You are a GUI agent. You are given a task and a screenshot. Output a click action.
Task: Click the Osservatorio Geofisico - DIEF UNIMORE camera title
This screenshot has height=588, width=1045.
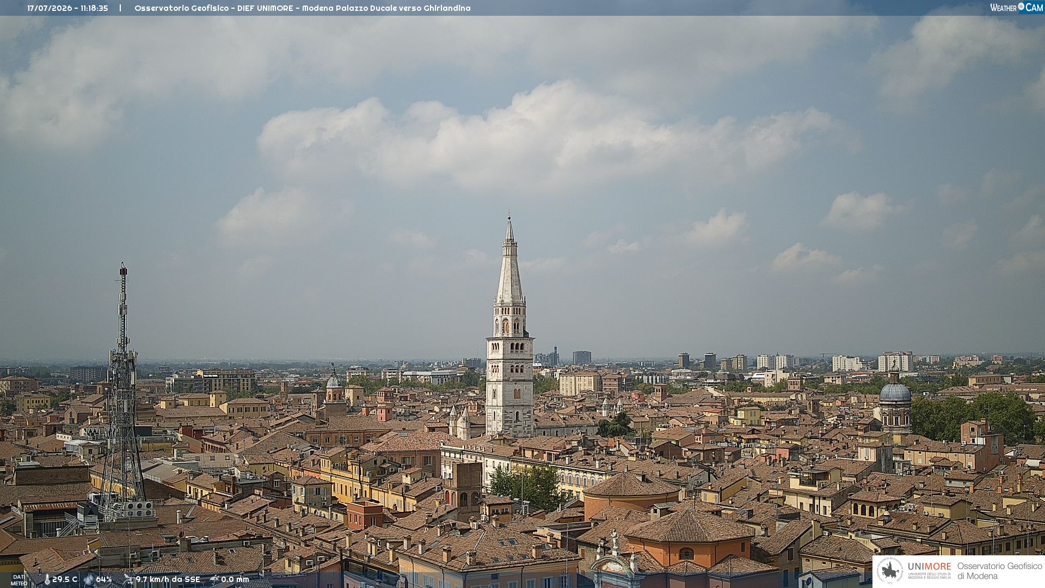pos(303,8)
